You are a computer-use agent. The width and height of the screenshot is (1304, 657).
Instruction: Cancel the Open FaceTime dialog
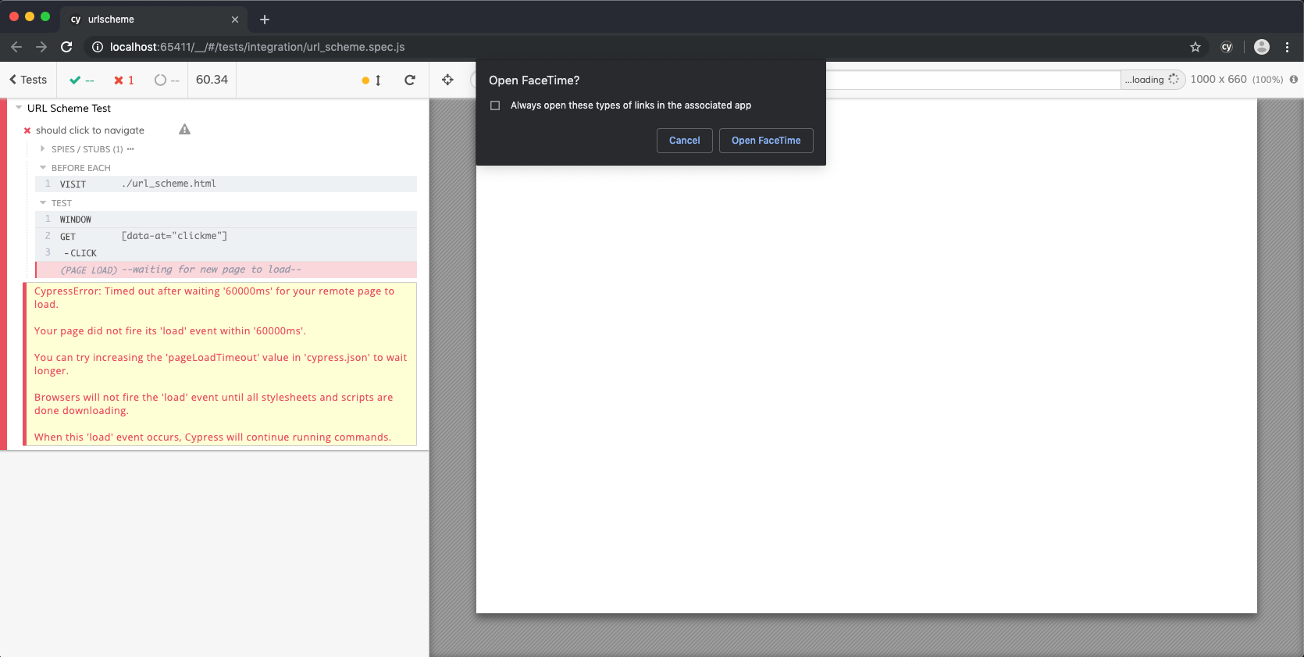(x=684, y=141)
